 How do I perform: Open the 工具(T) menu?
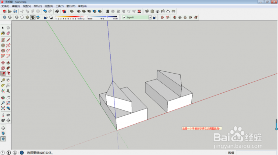(60, 6)
